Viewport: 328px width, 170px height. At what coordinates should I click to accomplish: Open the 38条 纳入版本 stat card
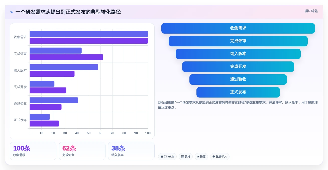(131, 151)
